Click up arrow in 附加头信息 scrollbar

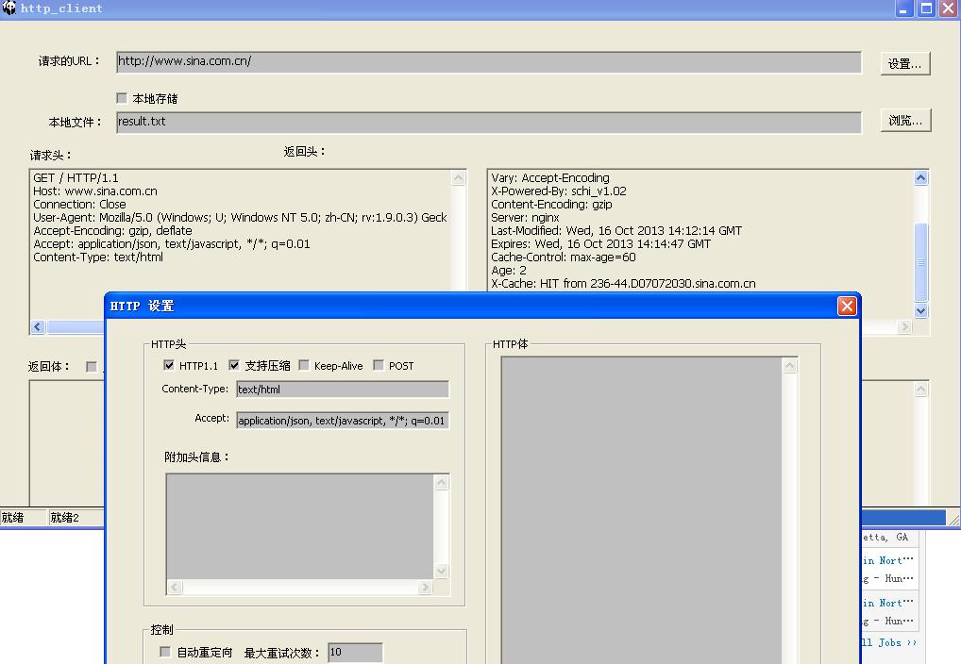(441, 483)
